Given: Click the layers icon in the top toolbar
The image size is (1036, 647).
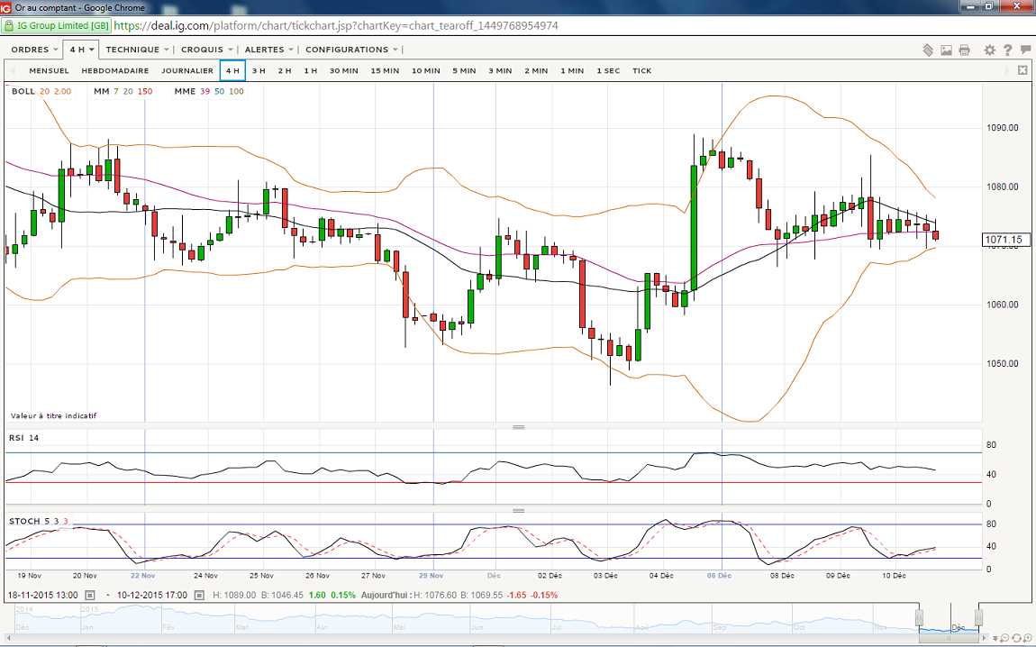Looking at the screenshot, I should (x=928, y=50).
